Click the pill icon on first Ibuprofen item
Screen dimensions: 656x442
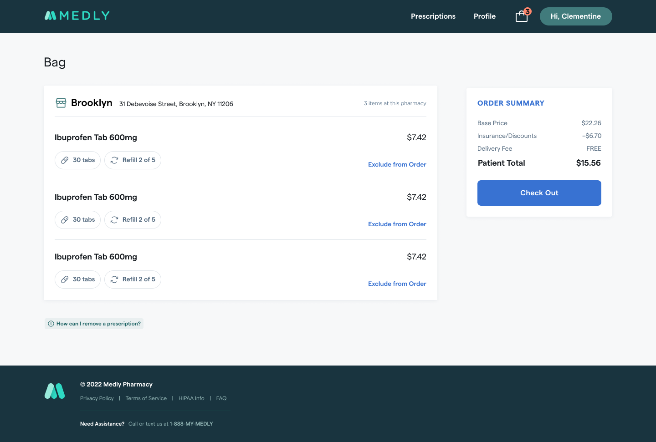(x=65, y=160)
